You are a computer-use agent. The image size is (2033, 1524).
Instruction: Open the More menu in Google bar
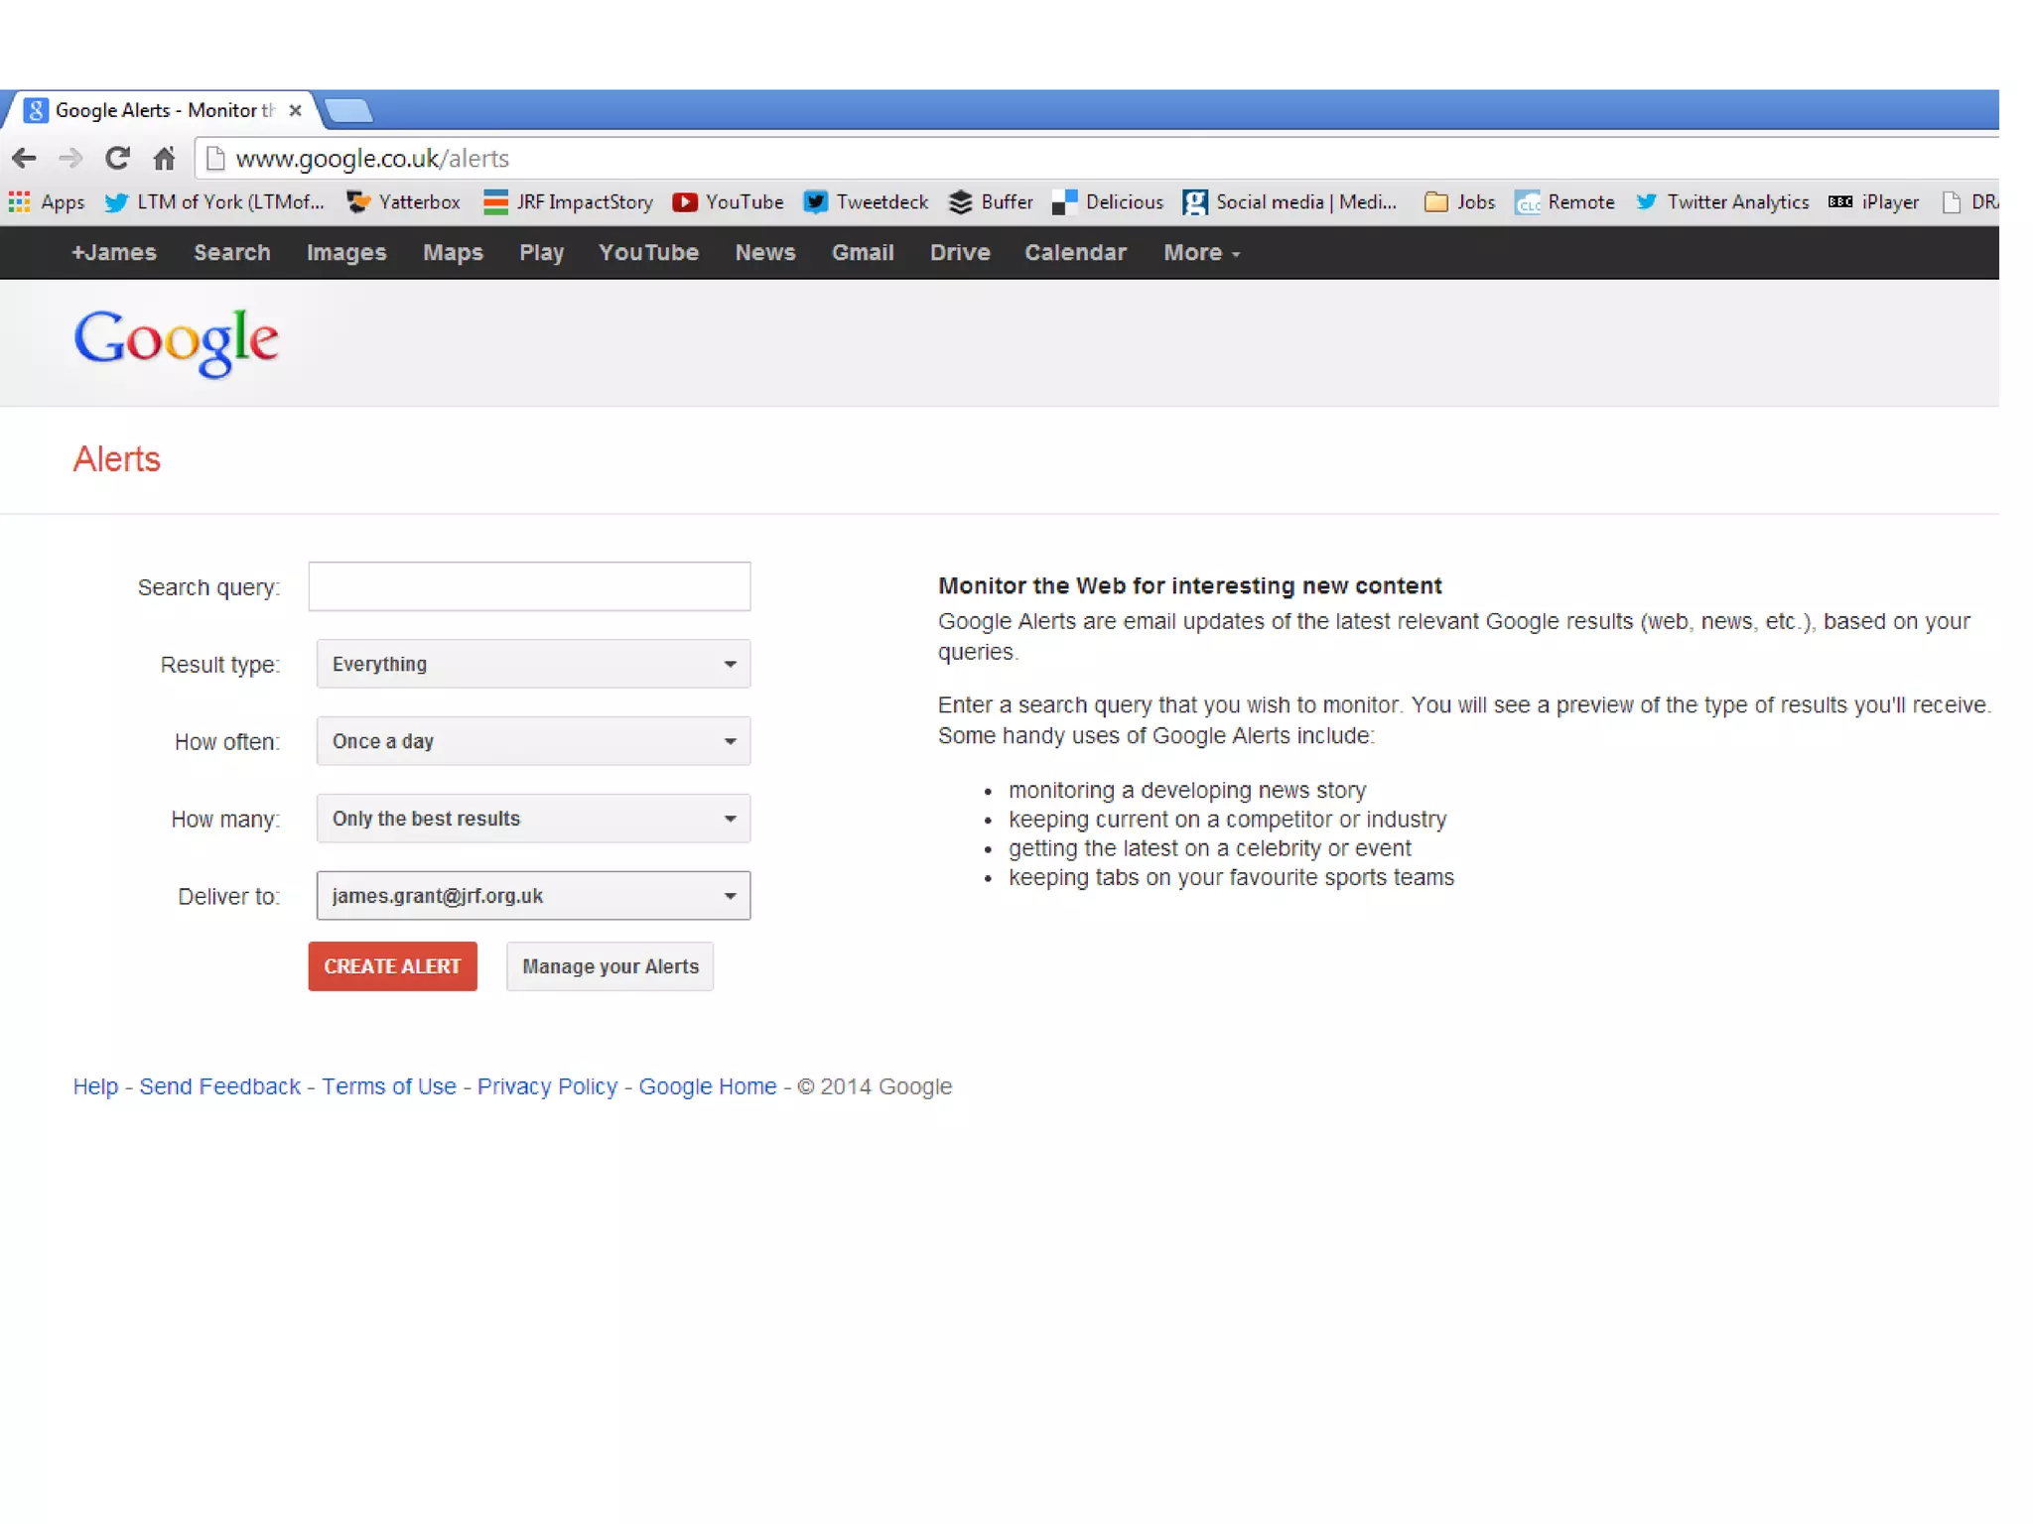pyautogui.click(x=1201, y=253)
